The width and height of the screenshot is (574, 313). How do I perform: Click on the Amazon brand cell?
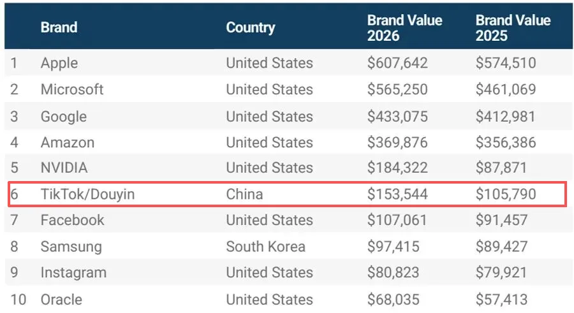click(x=68, y=142)
